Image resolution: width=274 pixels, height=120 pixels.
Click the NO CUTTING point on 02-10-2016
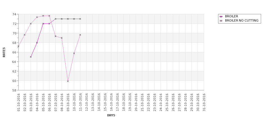(24, 35)
